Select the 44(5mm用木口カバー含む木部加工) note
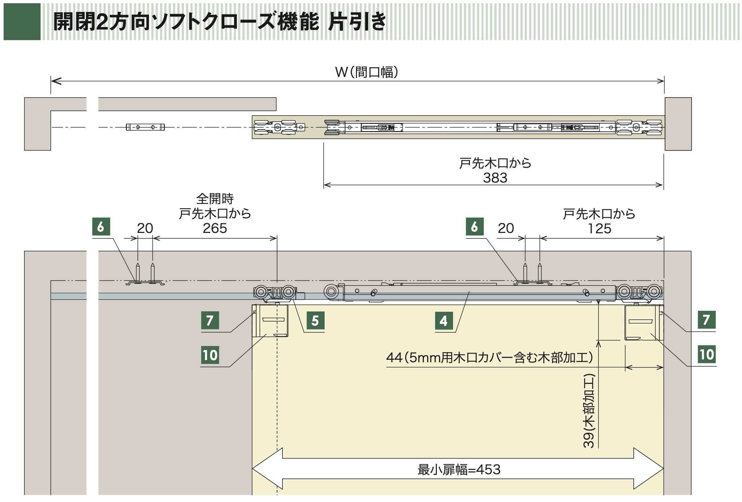Viewport: 742px width, 502px height. tap(489, 358)
